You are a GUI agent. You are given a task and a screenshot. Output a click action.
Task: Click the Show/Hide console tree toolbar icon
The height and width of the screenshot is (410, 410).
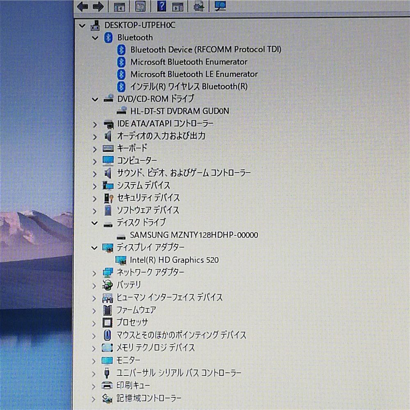119,6
